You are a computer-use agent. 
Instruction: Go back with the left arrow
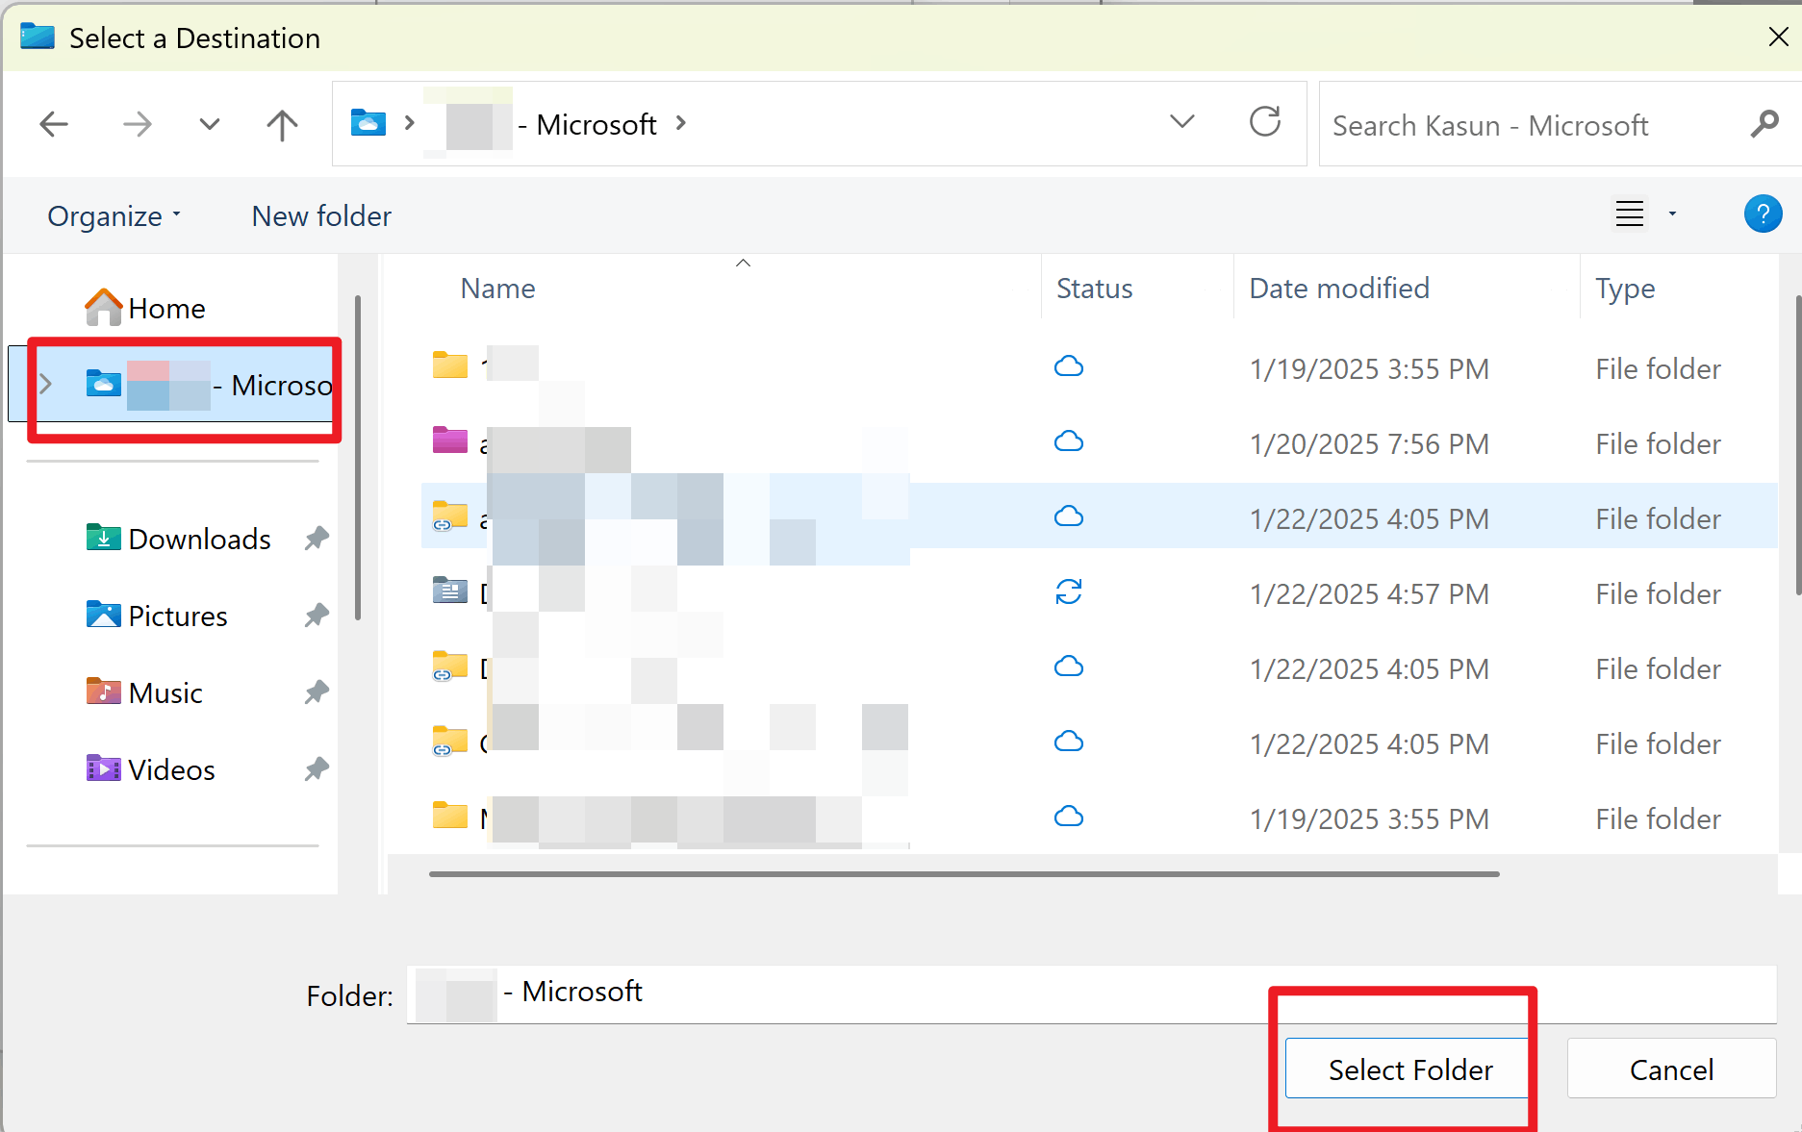click(x=54, y=124)
